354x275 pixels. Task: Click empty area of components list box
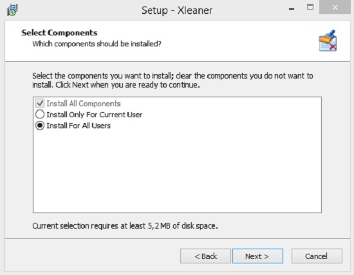[x=177, y=172]
